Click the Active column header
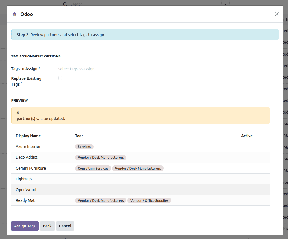The height and width of the screenshot is (239, 288). (x=247, y=136)
